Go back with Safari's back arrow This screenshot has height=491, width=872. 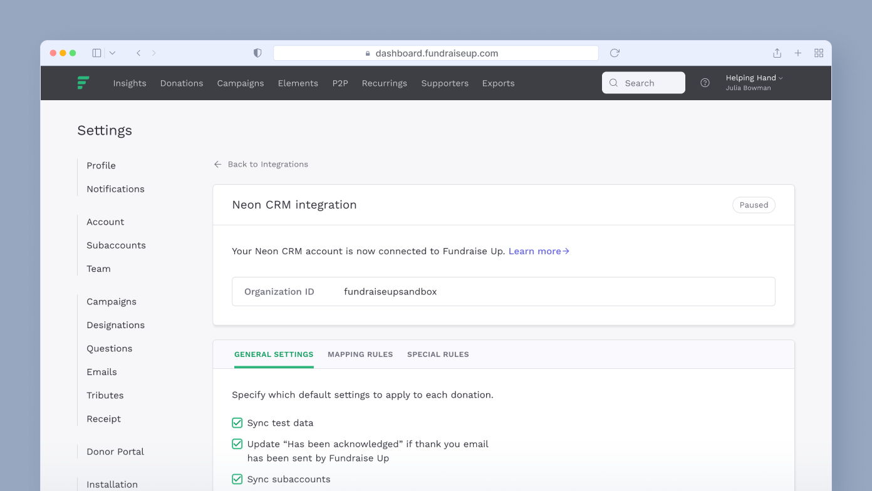tap(138, 53)
